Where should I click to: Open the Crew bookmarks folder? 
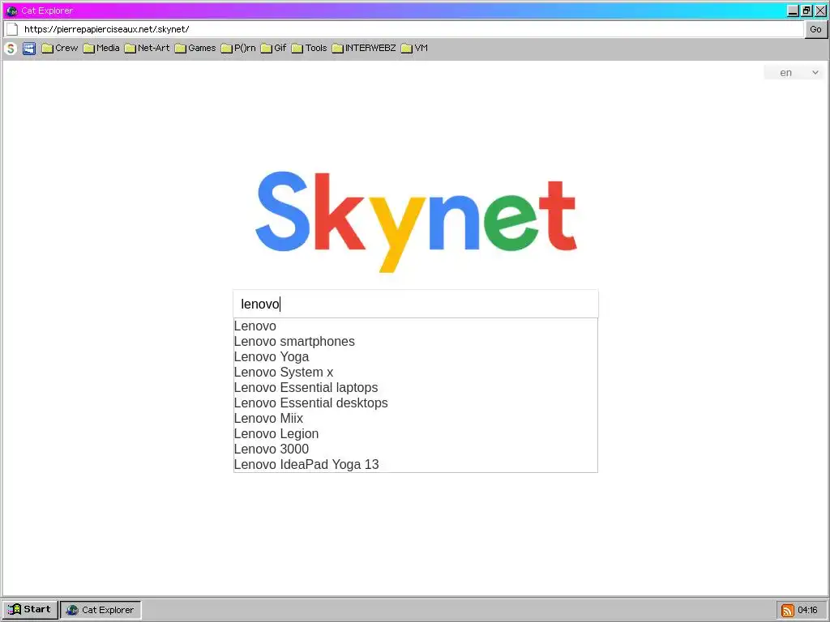(x=60, y=48)
